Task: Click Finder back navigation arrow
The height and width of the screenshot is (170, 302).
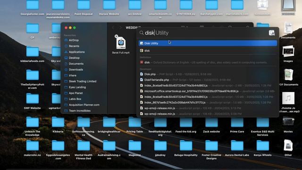Action: 113,28
